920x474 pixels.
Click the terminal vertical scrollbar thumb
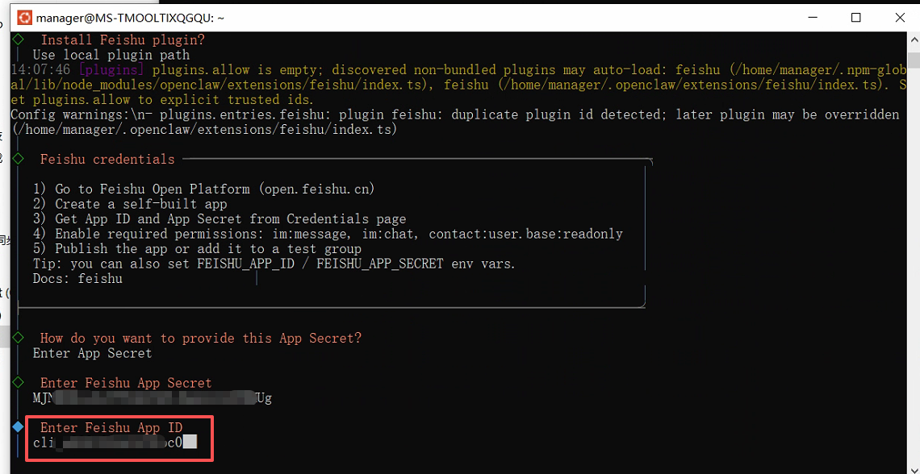pos(914,60)
